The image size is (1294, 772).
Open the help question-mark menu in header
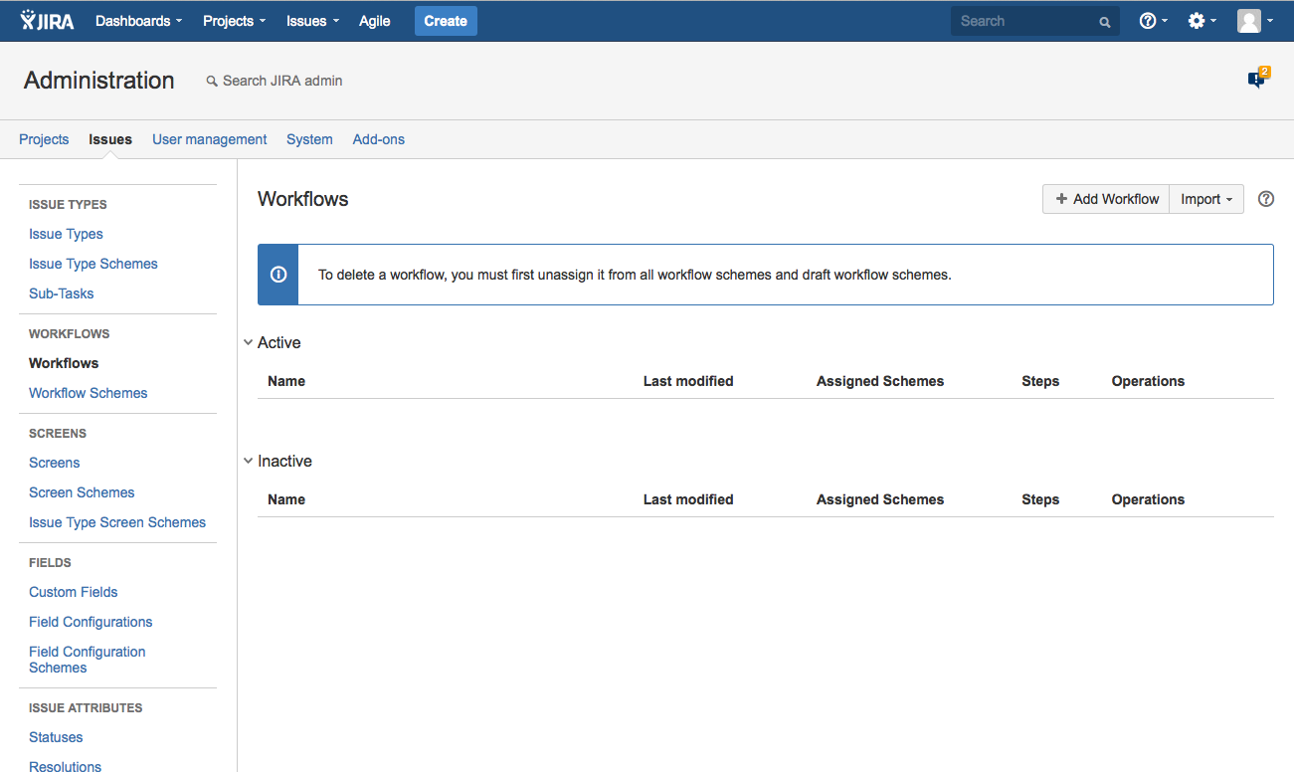(1153, 21)
